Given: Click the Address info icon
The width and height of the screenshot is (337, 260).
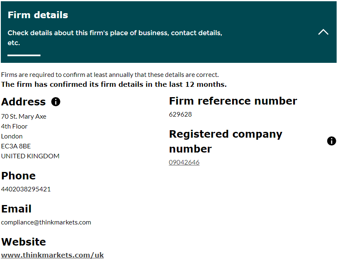Looking at the screenshot, I should point(56,102).
